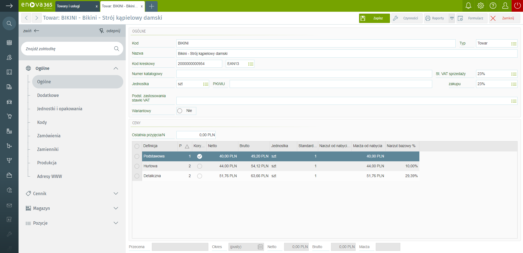
Task: Toggle the Wariantowy option
Action: [x=180, y=111]
